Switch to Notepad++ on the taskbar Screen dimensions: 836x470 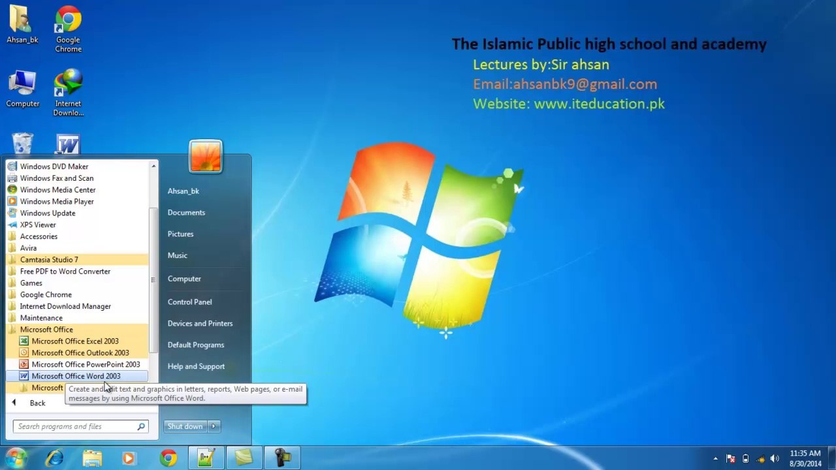click(x=206, y=458)
